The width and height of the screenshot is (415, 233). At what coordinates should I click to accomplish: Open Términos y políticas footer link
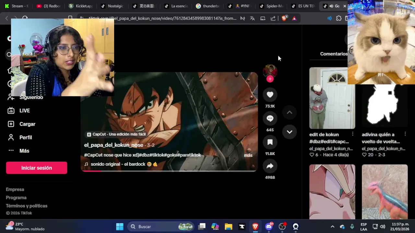27,206
